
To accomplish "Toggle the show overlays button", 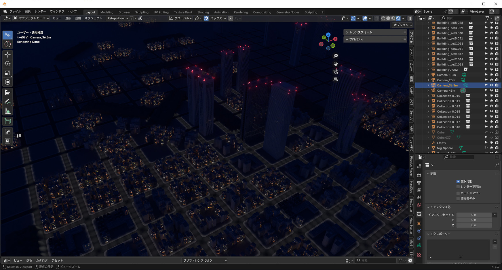I will tap(365, 18).
